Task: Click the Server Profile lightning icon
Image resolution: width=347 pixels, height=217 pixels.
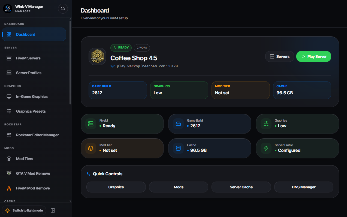Action: [x=266, y=148]
